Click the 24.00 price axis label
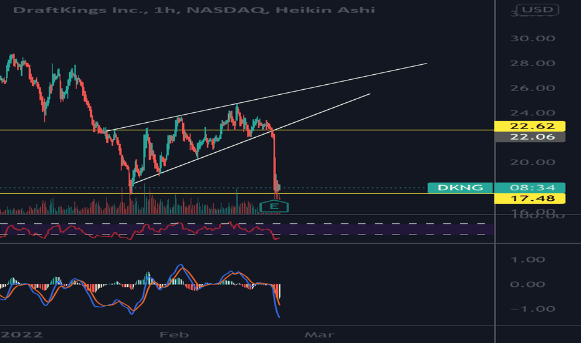581x343 pixels. 532,113
